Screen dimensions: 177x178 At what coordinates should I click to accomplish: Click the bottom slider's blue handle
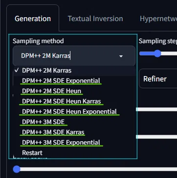[x=17, y=169]
